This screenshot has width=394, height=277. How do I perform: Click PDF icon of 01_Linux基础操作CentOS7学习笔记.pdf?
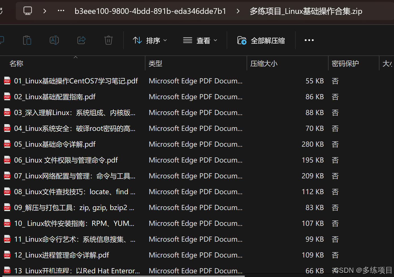(7, 81)
